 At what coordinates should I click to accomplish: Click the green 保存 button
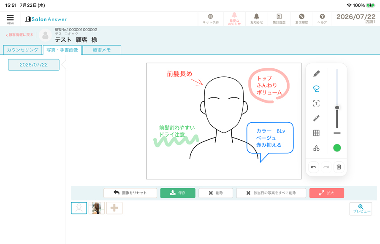pyautogui.click(x=178, y=193)
